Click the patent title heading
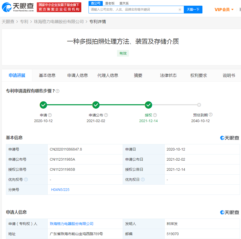 tap(123, 41)
